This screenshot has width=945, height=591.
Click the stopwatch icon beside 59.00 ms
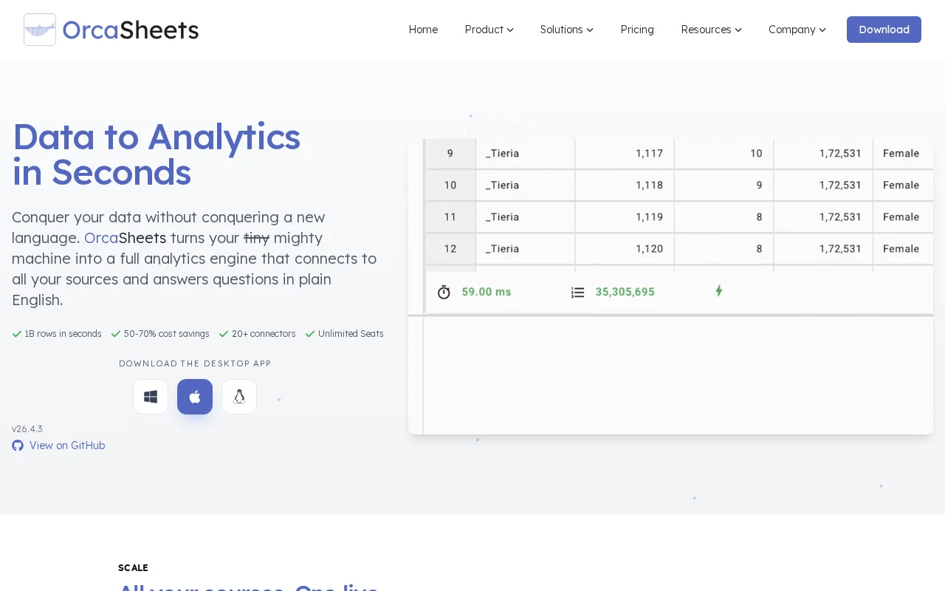444,292
